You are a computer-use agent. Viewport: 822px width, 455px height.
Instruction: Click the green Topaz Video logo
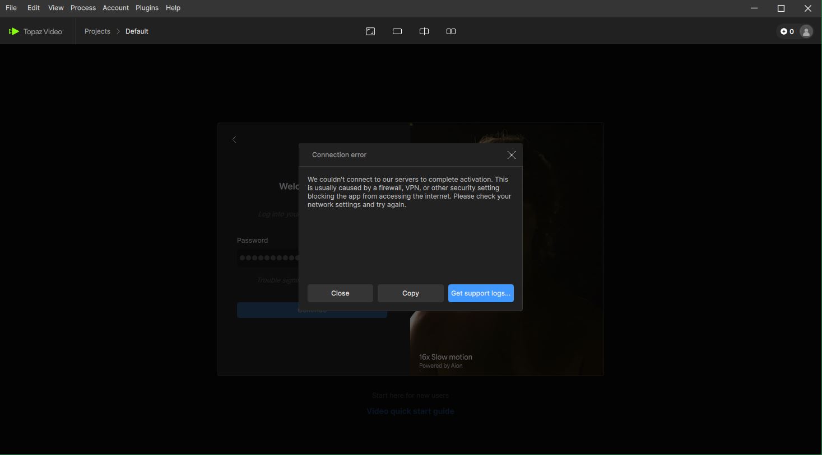[x=14, y=32]
